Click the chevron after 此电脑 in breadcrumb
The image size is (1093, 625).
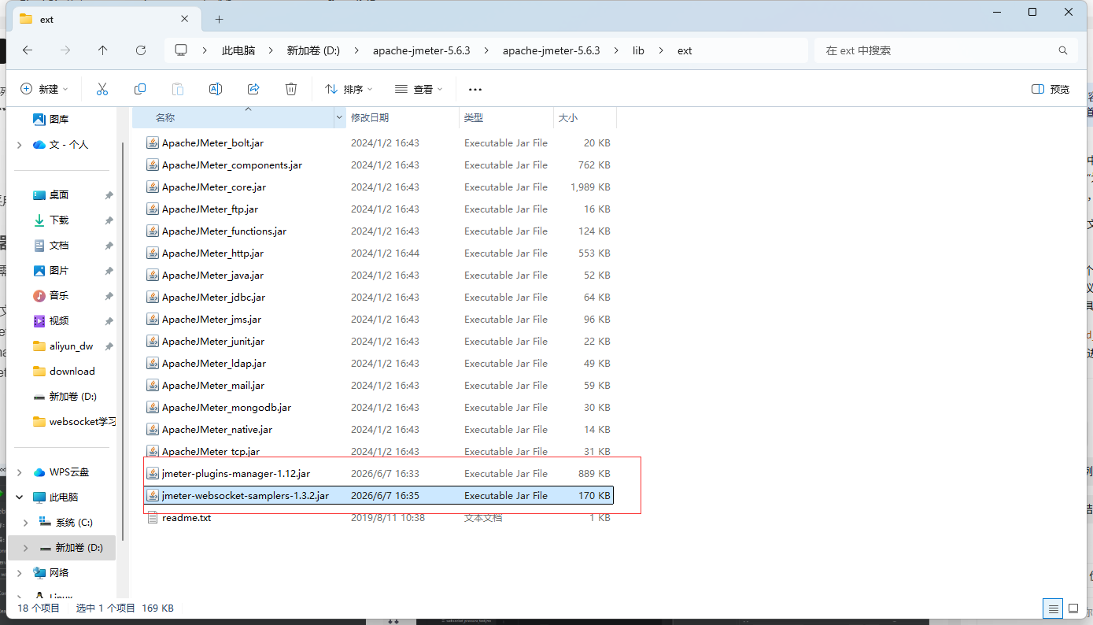click(x=271, y=50)
